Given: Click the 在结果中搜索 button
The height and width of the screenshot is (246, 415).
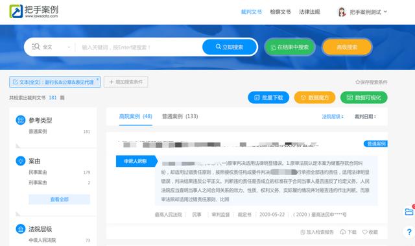Looking at the screenshot, I should tap(290, 47).
